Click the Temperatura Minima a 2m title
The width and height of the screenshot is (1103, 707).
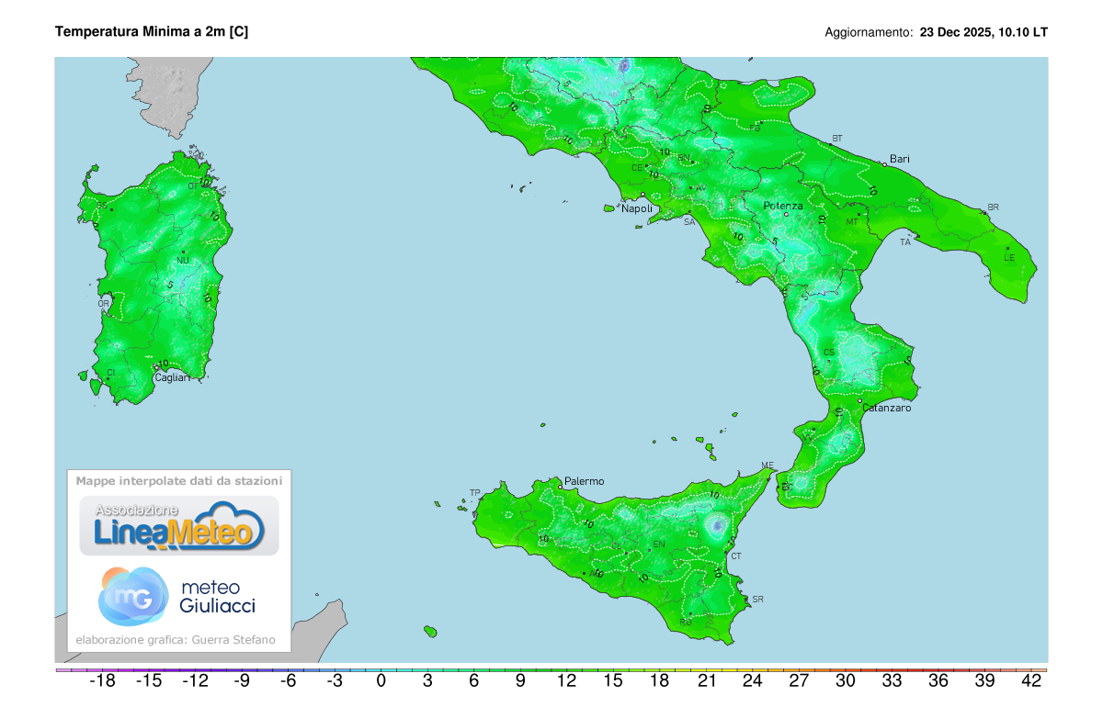(x=152, y=32)
